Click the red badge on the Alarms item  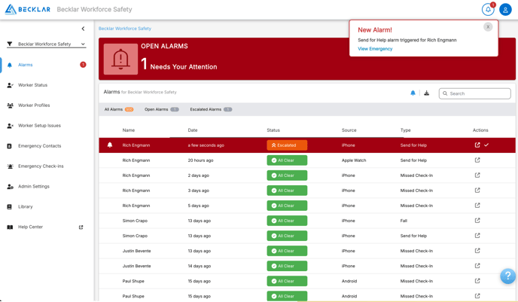[x=83, y=65]
